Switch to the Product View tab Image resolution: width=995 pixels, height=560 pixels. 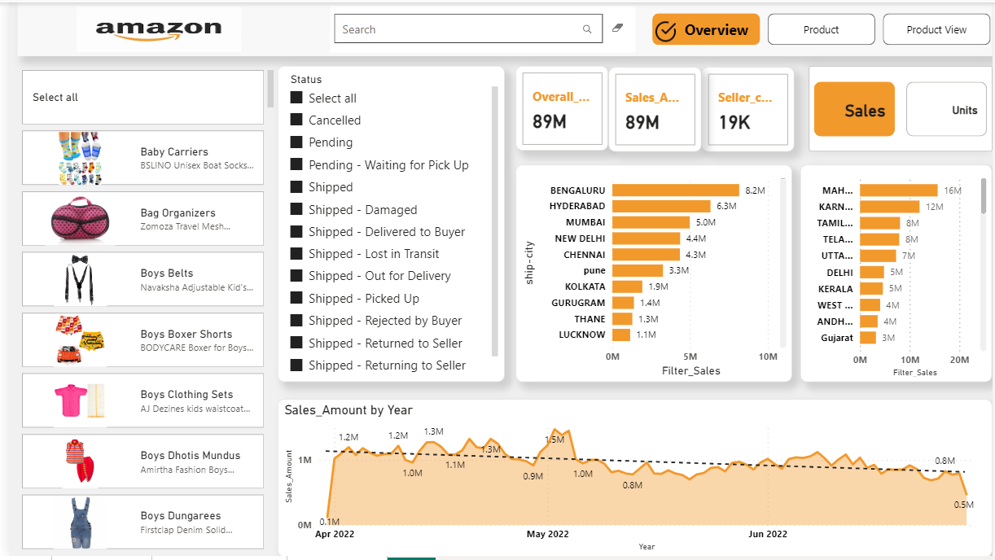[x=936, y=29]
